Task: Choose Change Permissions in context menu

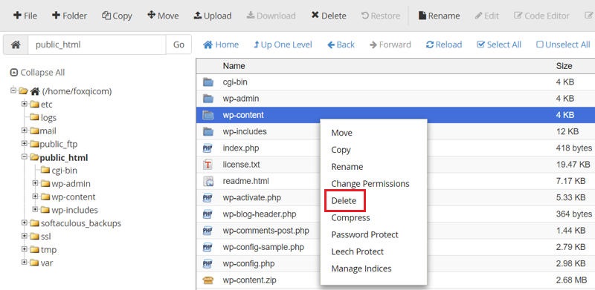Action: click(370, 184)
